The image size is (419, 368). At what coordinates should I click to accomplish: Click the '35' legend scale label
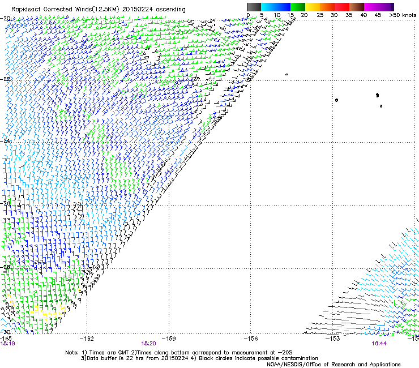click(349, 15)
